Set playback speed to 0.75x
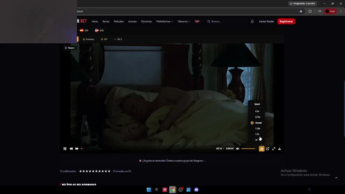The width and height of the screenshot is (345, 194). coord(256,117)
